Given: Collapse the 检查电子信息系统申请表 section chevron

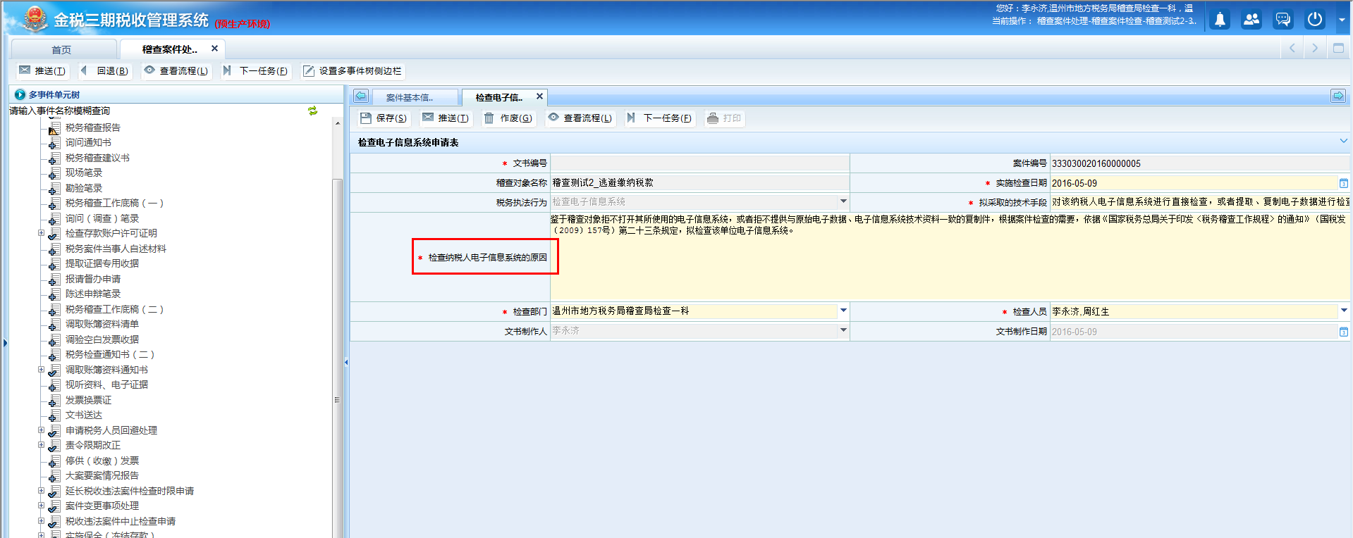Looking at the screenshot, I should pyautogui.click(x=1343, y=142).
